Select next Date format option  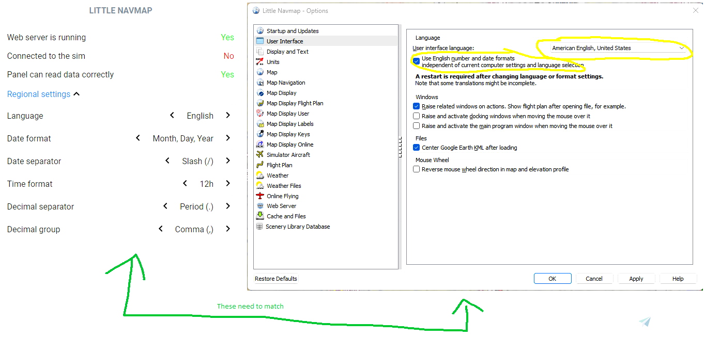[228, 138]
